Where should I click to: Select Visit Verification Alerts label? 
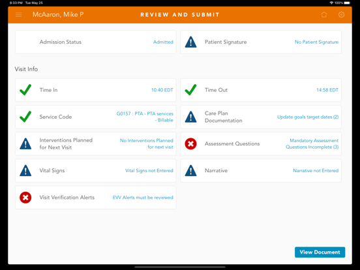(67, 198)
